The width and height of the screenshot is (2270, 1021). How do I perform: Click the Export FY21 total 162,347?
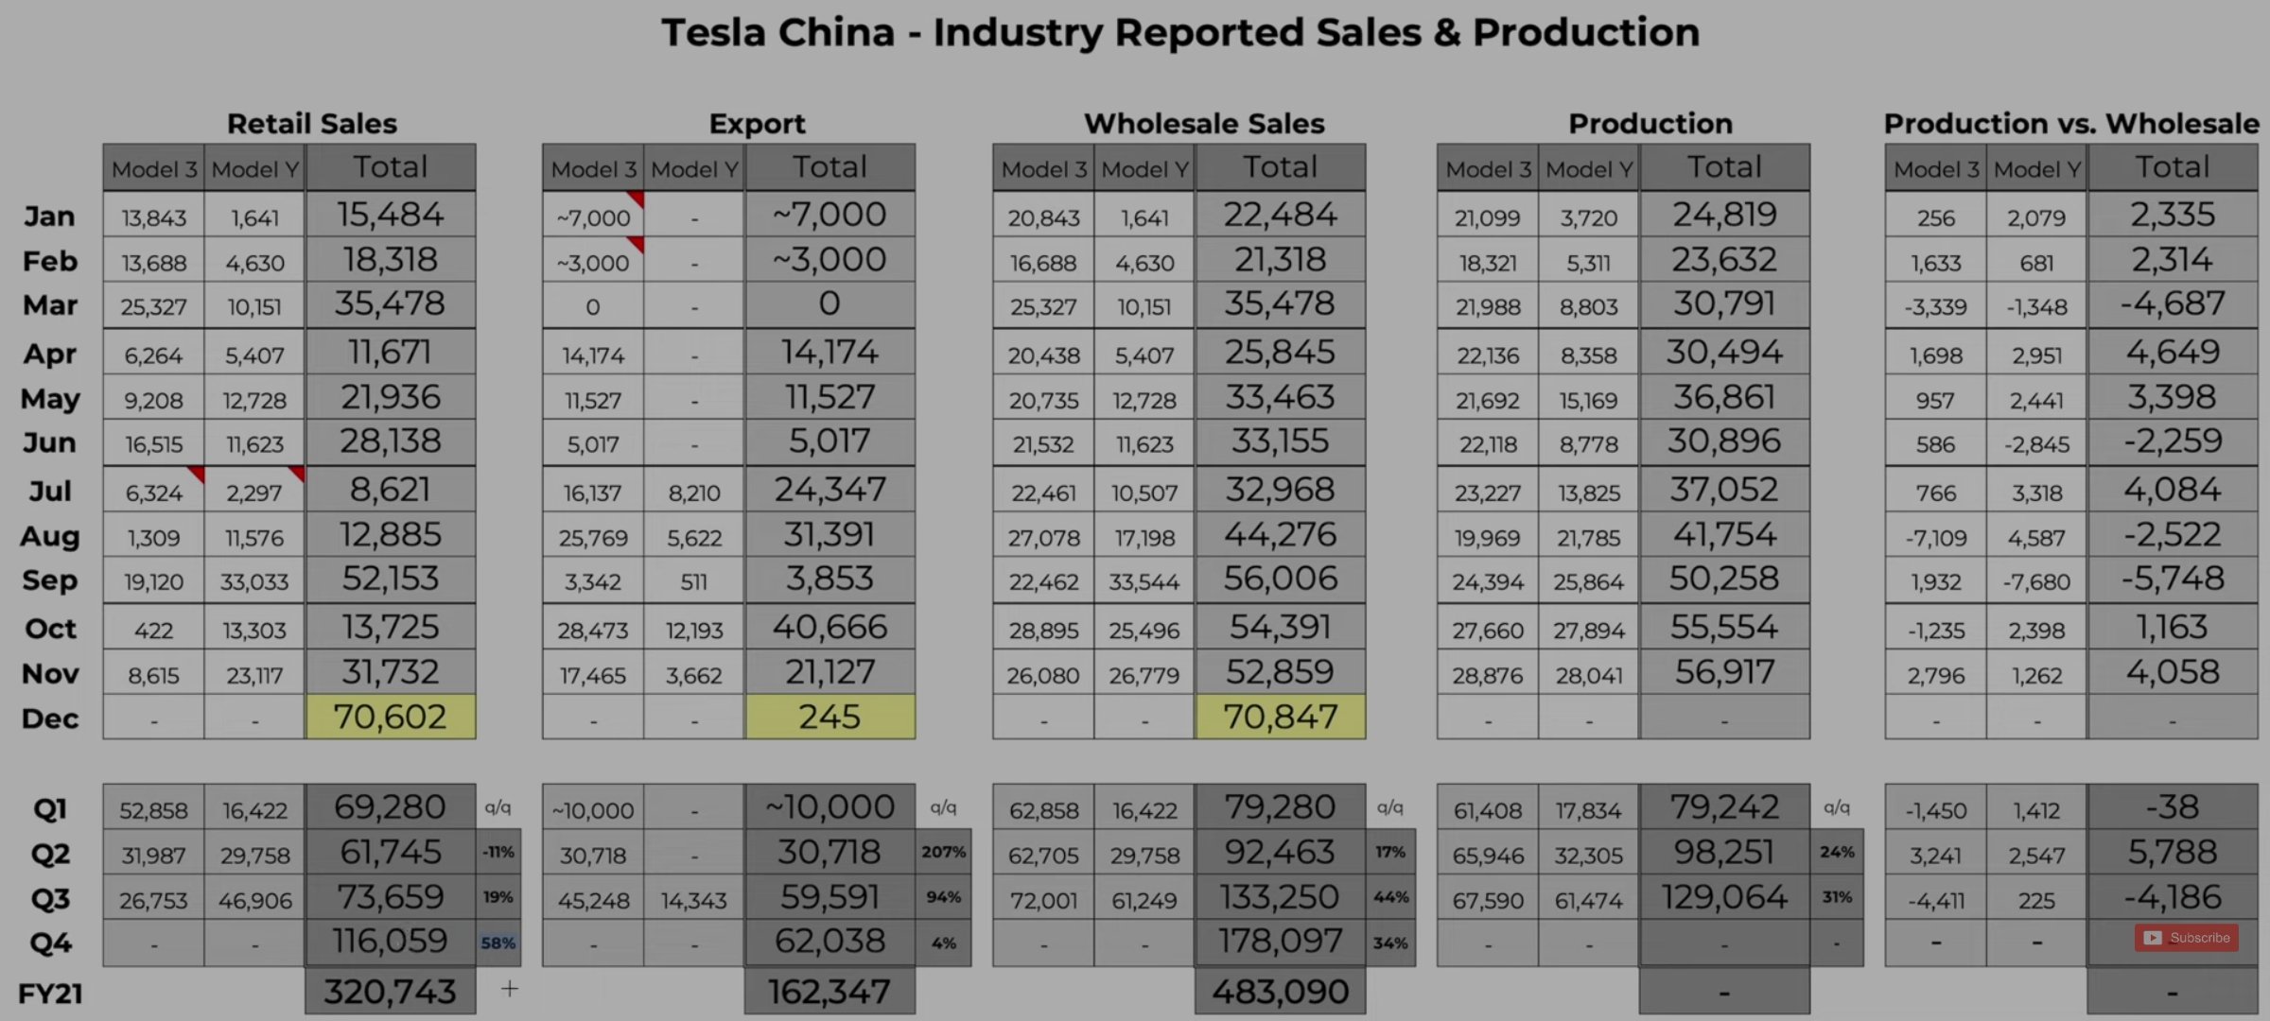(829, 992)
